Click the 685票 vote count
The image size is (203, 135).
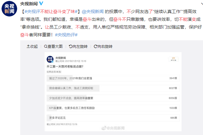[x=174, y=118]
